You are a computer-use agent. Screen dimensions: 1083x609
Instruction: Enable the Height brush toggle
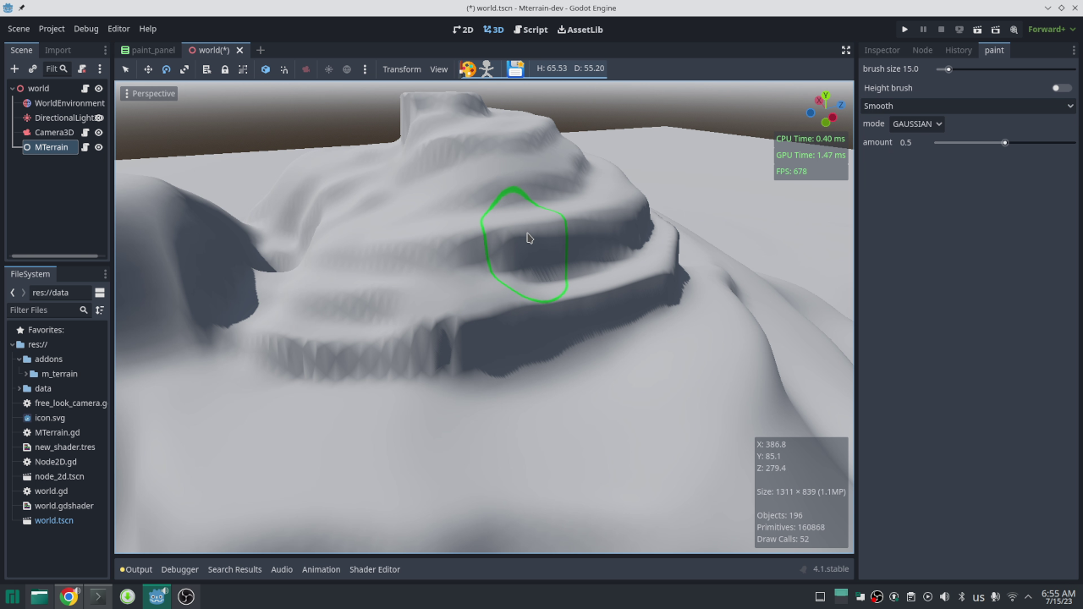(x=1061, y=87)
